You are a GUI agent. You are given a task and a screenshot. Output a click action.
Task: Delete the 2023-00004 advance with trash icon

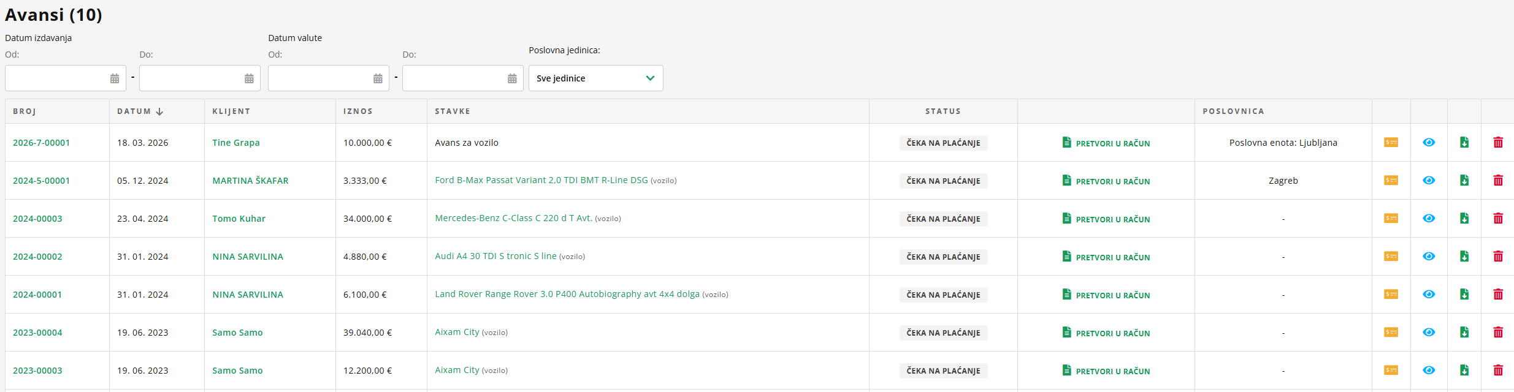pos(1497,333)
